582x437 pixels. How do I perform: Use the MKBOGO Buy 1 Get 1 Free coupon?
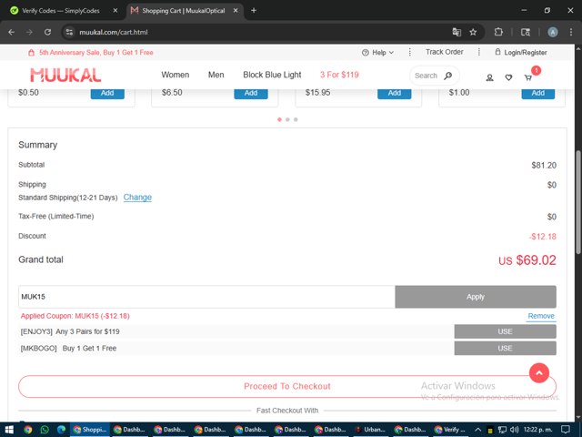pyautogui.click(x=506, y=348)
